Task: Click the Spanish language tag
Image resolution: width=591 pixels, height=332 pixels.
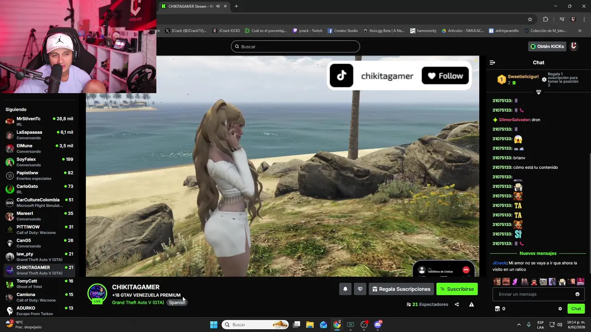Action: point(177,302)
